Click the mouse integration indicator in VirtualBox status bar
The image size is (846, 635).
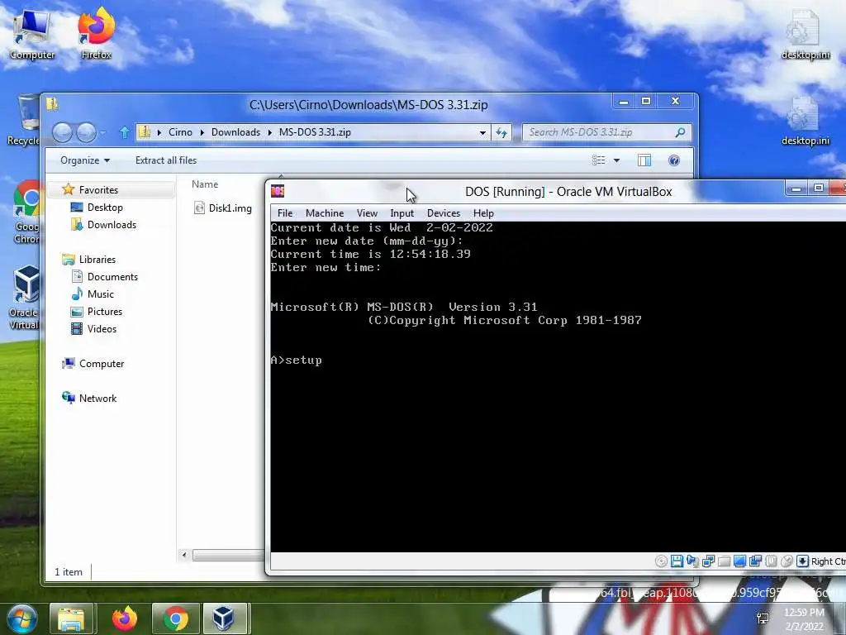pyautogui.click(x=787, y=561)
